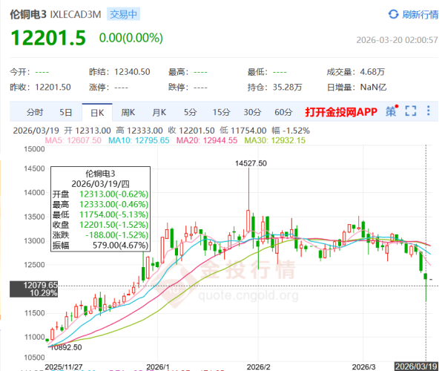Viewport: 445px width, 371px height.
Task: Click the MA10: 12795.65 legend label
Action: (x=139, y=140)
